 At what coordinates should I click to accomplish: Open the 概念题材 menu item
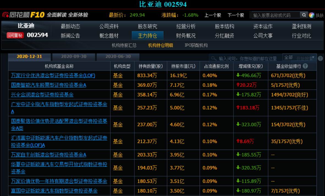(x=109, y=36)
